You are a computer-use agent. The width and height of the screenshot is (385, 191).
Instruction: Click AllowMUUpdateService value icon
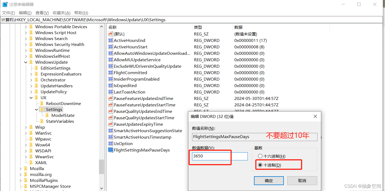point(111,60)
